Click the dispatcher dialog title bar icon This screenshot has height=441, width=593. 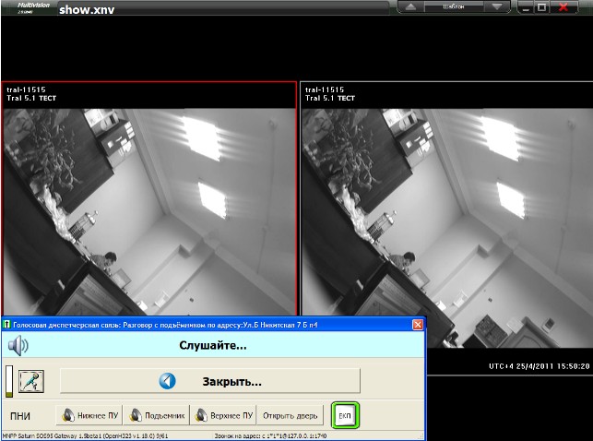(x=6, y=325)
